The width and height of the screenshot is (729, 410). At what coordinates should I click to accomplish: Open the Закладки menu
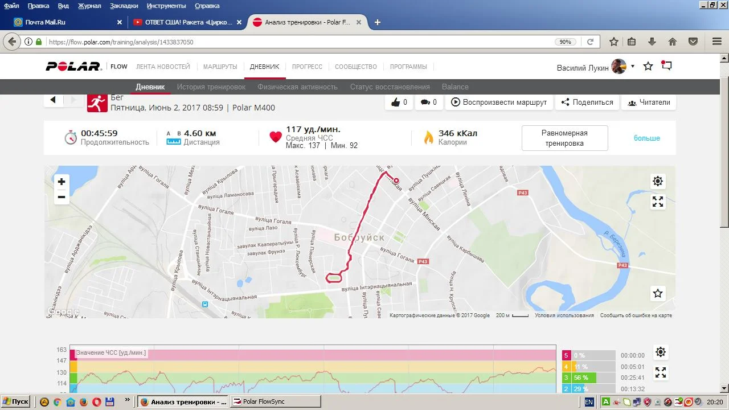click(x=124, y=6)
